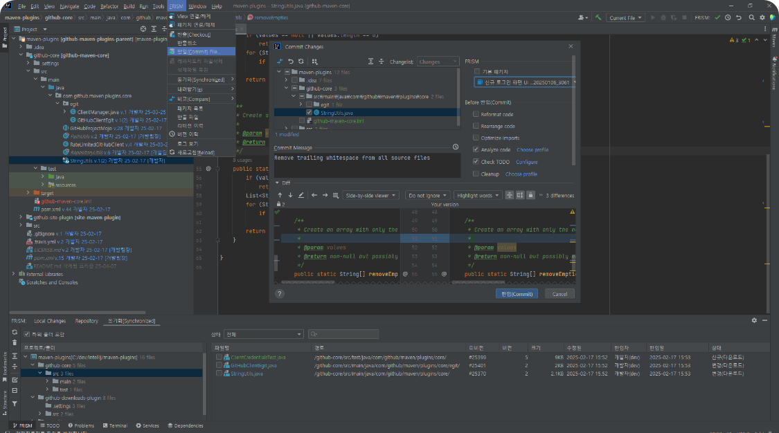Toggle synchronize scrolling icon in Diff
The width and height of the screenshot is (779, 433).
519,195
